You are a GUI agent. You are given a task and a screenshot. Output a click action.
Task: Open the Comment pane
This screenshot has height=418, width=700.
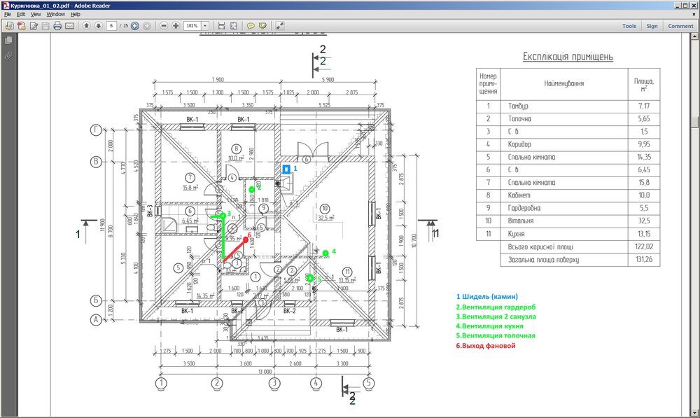pos(680,26)
